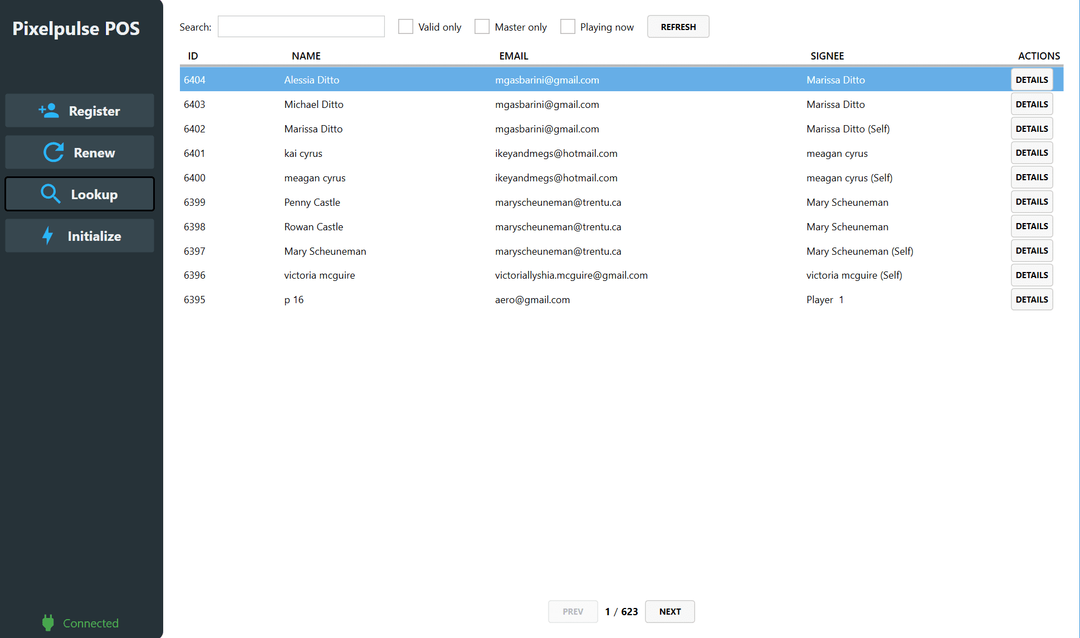Click the Register add-person icon
1080x638 pixels.
(50, 111)
